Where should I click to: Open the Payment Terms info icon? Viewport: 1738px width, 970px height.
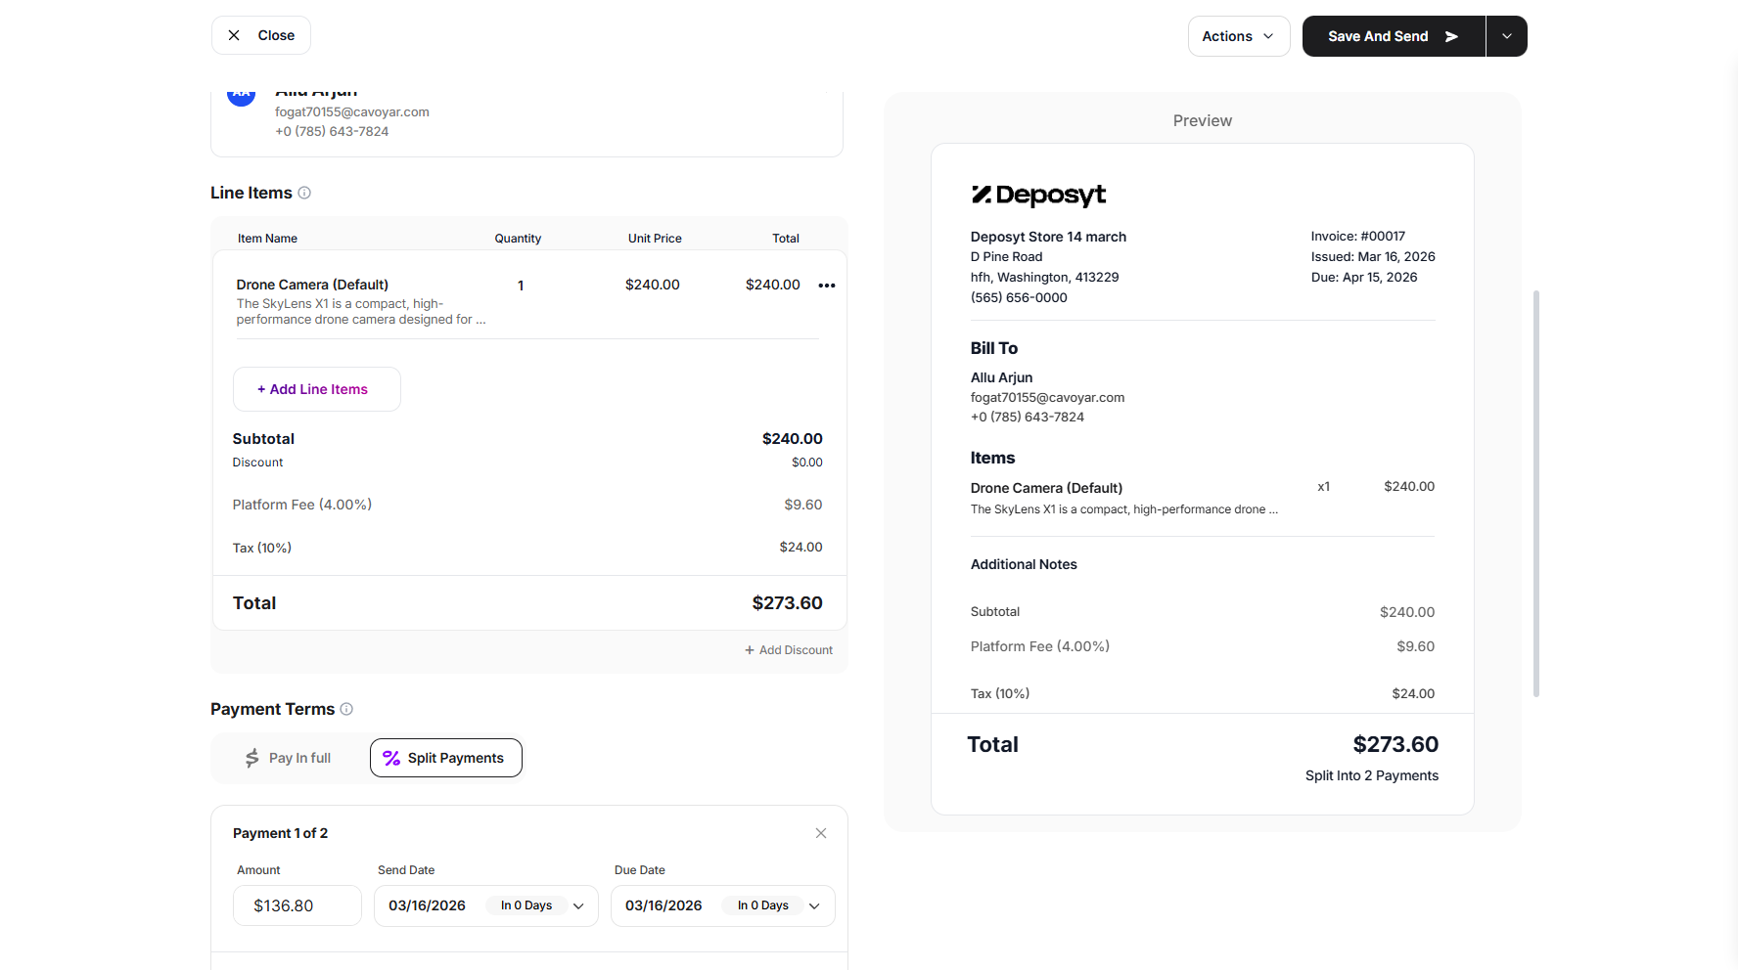(x=346, y=709)
